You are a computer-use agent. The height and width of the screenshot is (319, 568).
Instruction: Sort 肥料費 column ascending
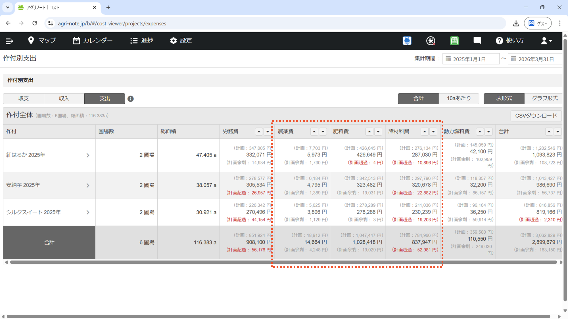[369, 132]
